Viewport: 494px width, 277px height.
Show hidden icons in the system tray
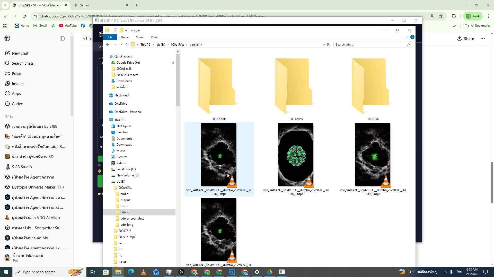point(445,272)
